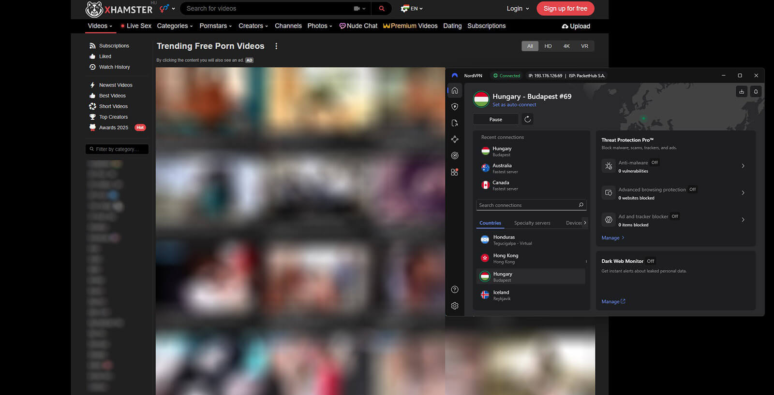Viewport: 774px width, 395px height.
Task: Select Hong Kong in the countries list
Action: [531, 258]
